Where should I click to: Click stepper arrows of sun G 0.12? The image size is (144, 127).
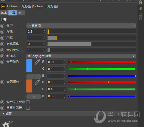coord(64,89)
